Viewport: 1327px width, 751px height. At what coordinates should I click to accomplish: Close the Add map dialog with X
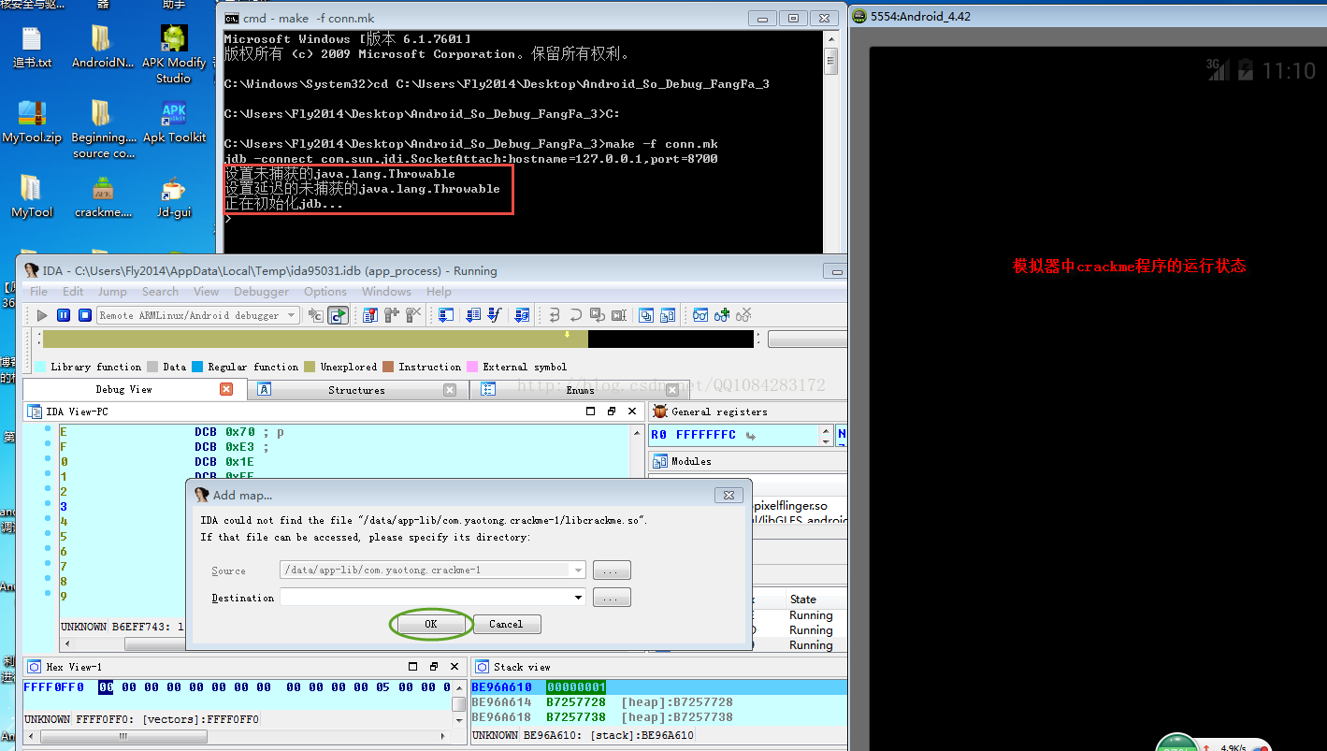click(x=728, y=495)
